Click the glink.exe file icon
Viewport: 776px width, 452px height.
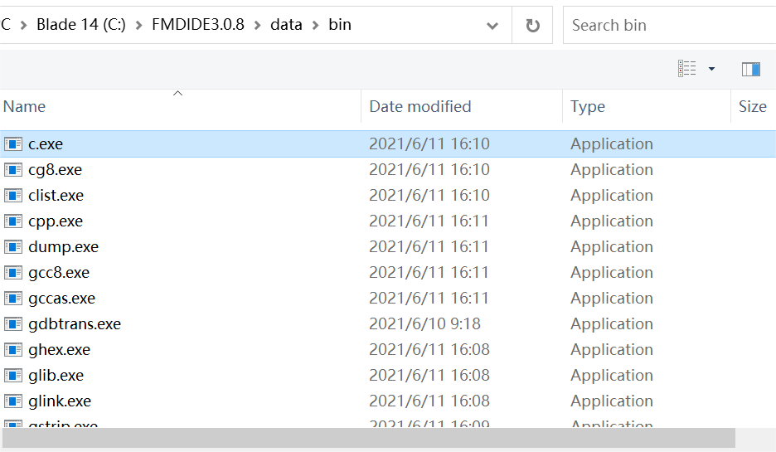[13, 401]
